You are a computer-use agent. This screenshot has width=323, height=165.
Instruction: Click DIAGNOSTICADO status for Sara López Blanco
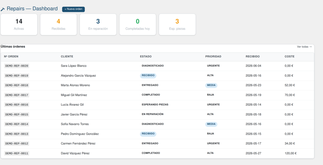[x=153, y=66]
